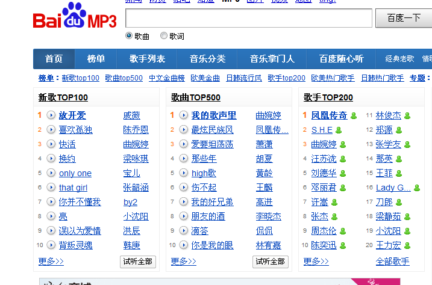
Task: Open the 新歌top100 chart link
Action: pyautogui.click(x=81, y=78)
